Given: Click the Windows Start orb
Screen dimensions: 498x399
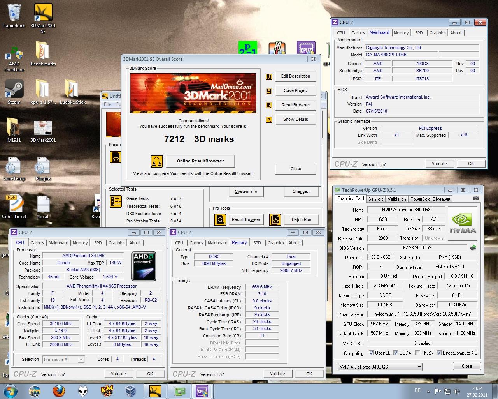Looking at the screenshot, I should pyautogui.click(x=10, y=391).
